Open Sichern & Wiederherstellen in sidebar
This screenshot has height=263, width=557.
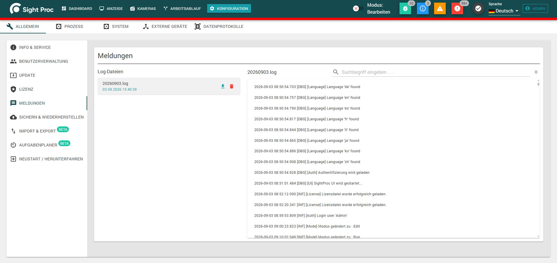pos(47,117)
